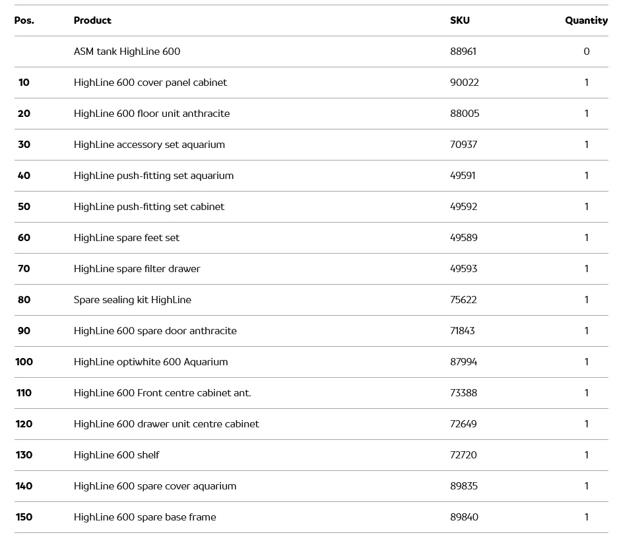Open ASM tank HighLine 600 product

coord(127,52)
